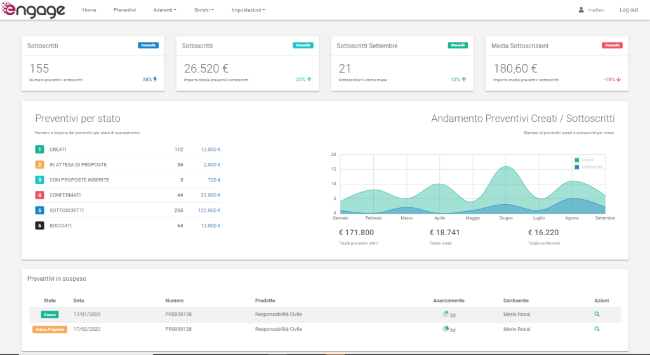Click the green up arrow beside 20%
The image size is (650, 355).
pyautogui.click(x=309, y=80)
